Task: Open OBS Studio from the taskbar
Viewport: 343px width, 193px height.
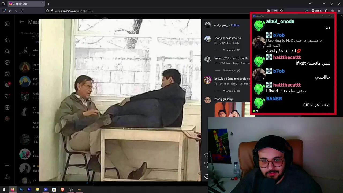Action: pyautogui.click(x=71, y=190)
